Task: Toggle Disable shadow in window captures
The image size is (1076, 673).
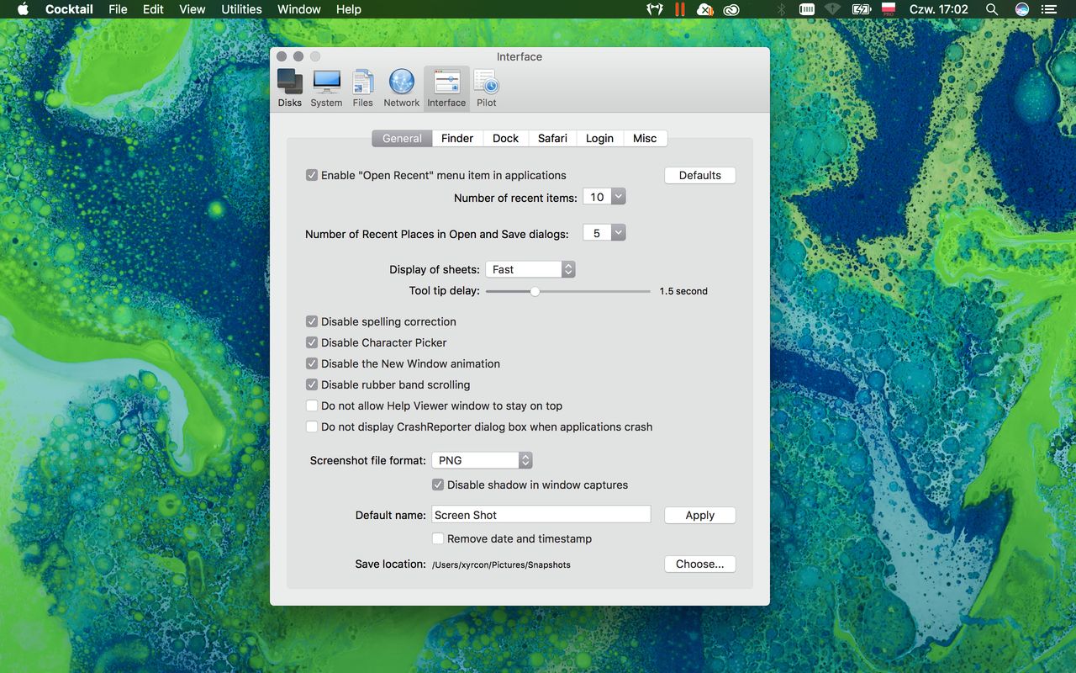Action: point(438,485)
